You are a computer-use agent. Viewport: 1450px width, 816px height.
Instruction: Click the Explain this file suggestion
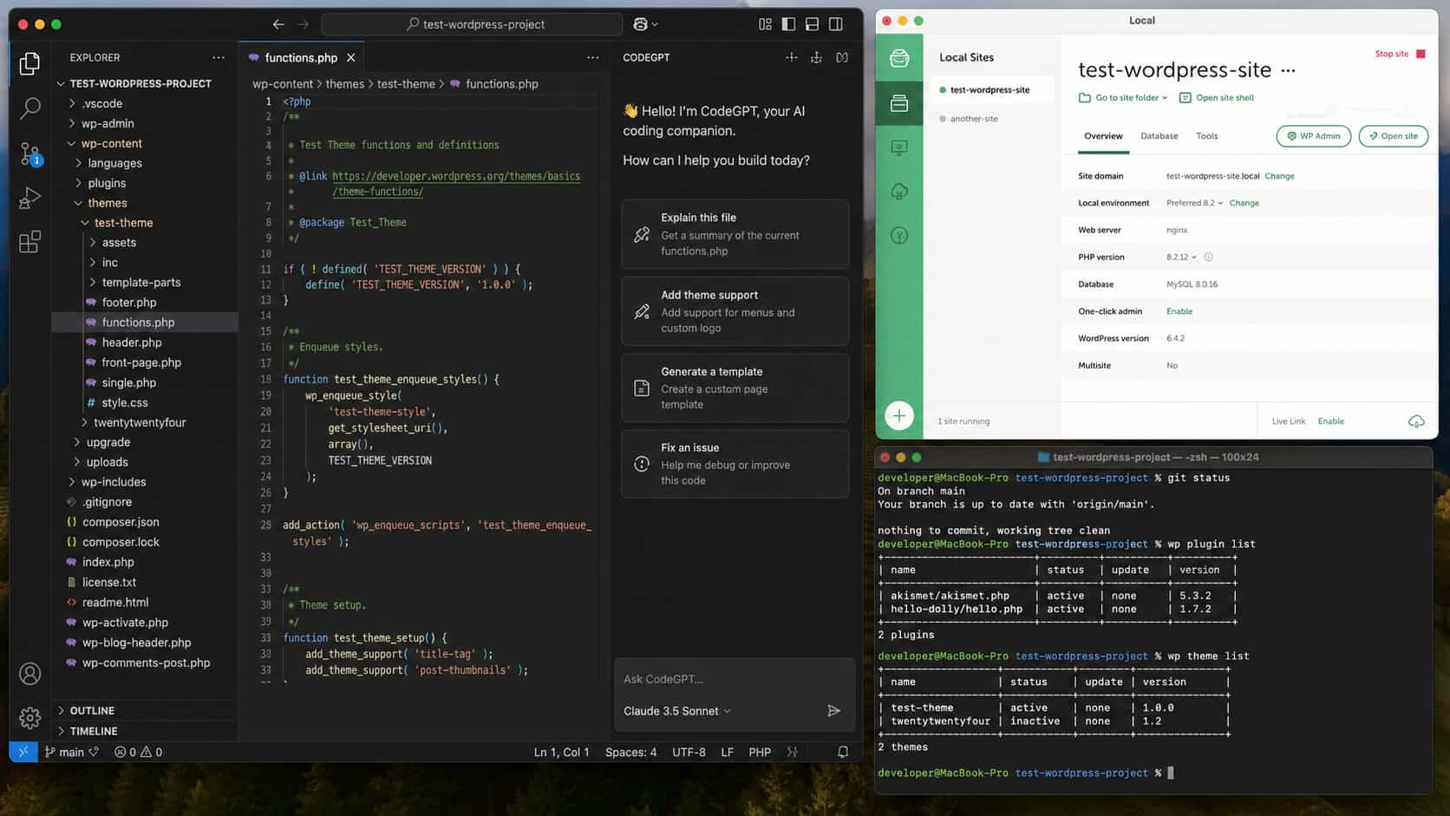(735, 234)
